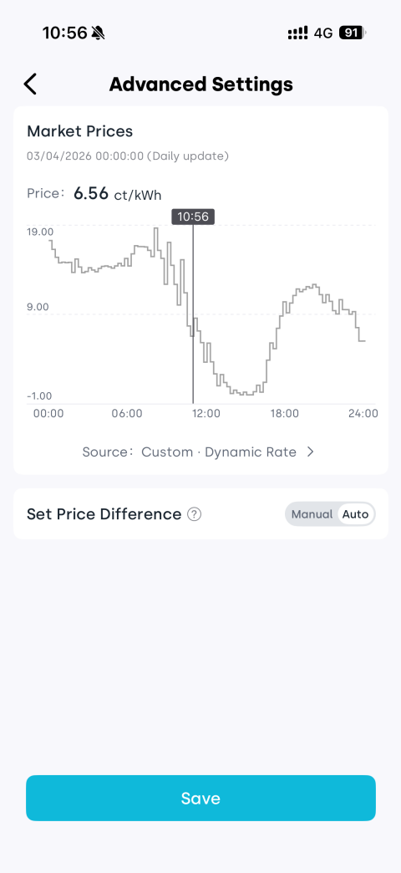Select the Auto price difference option
This screenshot has width=401, height=873.
point(355,514)
